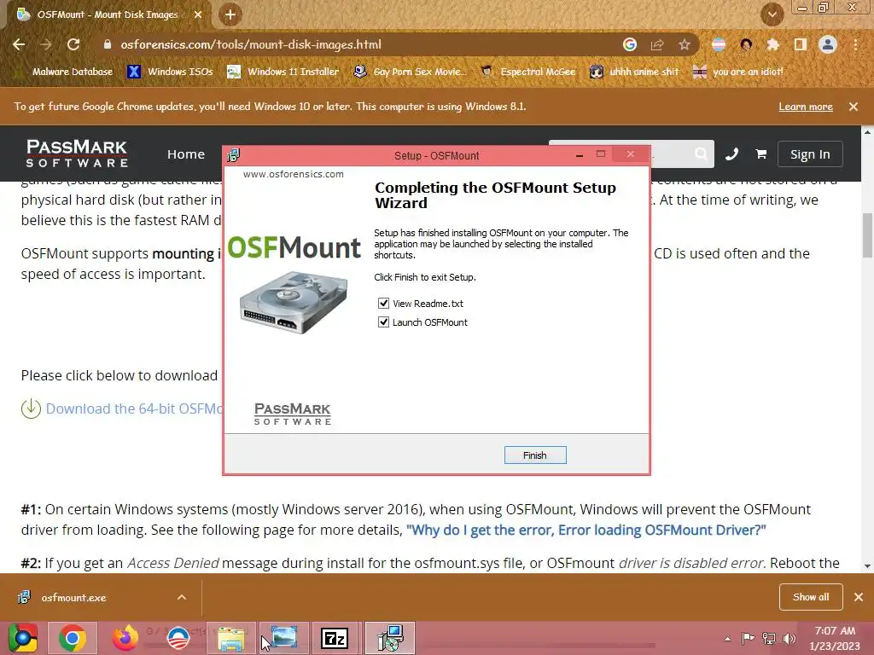The width and height of the screenshot is (874, 655).
Task: Click the Google icon in the address bar
Action: 630,44
